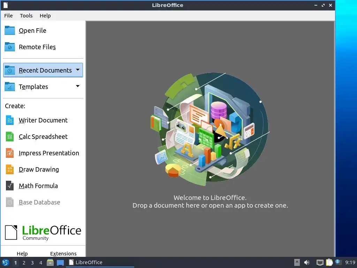Switch to workspace 3 in taskbar
The width and height of the screenshot is (357, 268).
click(x=32, y=263)
